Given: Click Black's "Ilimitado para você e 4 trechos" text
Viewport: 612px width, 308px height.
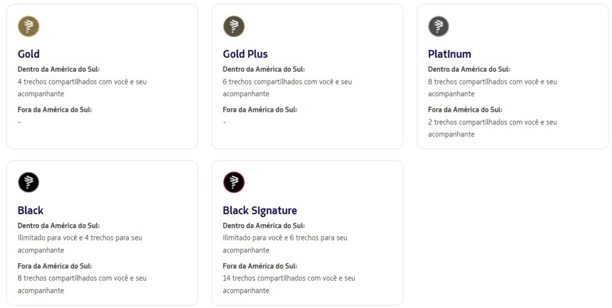Looking at the screenshot, I should [80, 238].
